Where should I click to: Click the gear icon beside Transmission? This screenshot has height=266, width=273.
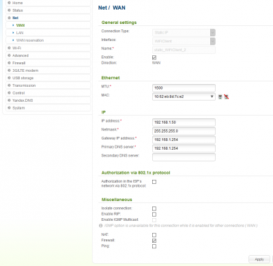coord(9,85)
